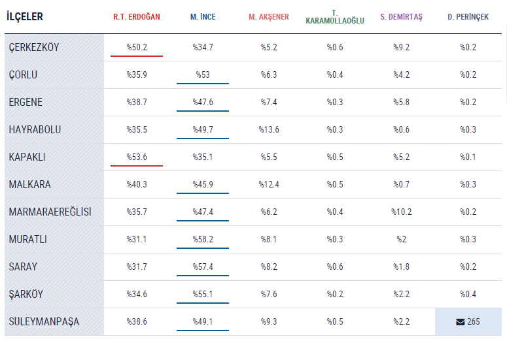Viewport: 507px width, 339px height.
Task: Click the MARMARAEREĞLİSİ district name
Action: pyautogui.click(x=50, y=212)
